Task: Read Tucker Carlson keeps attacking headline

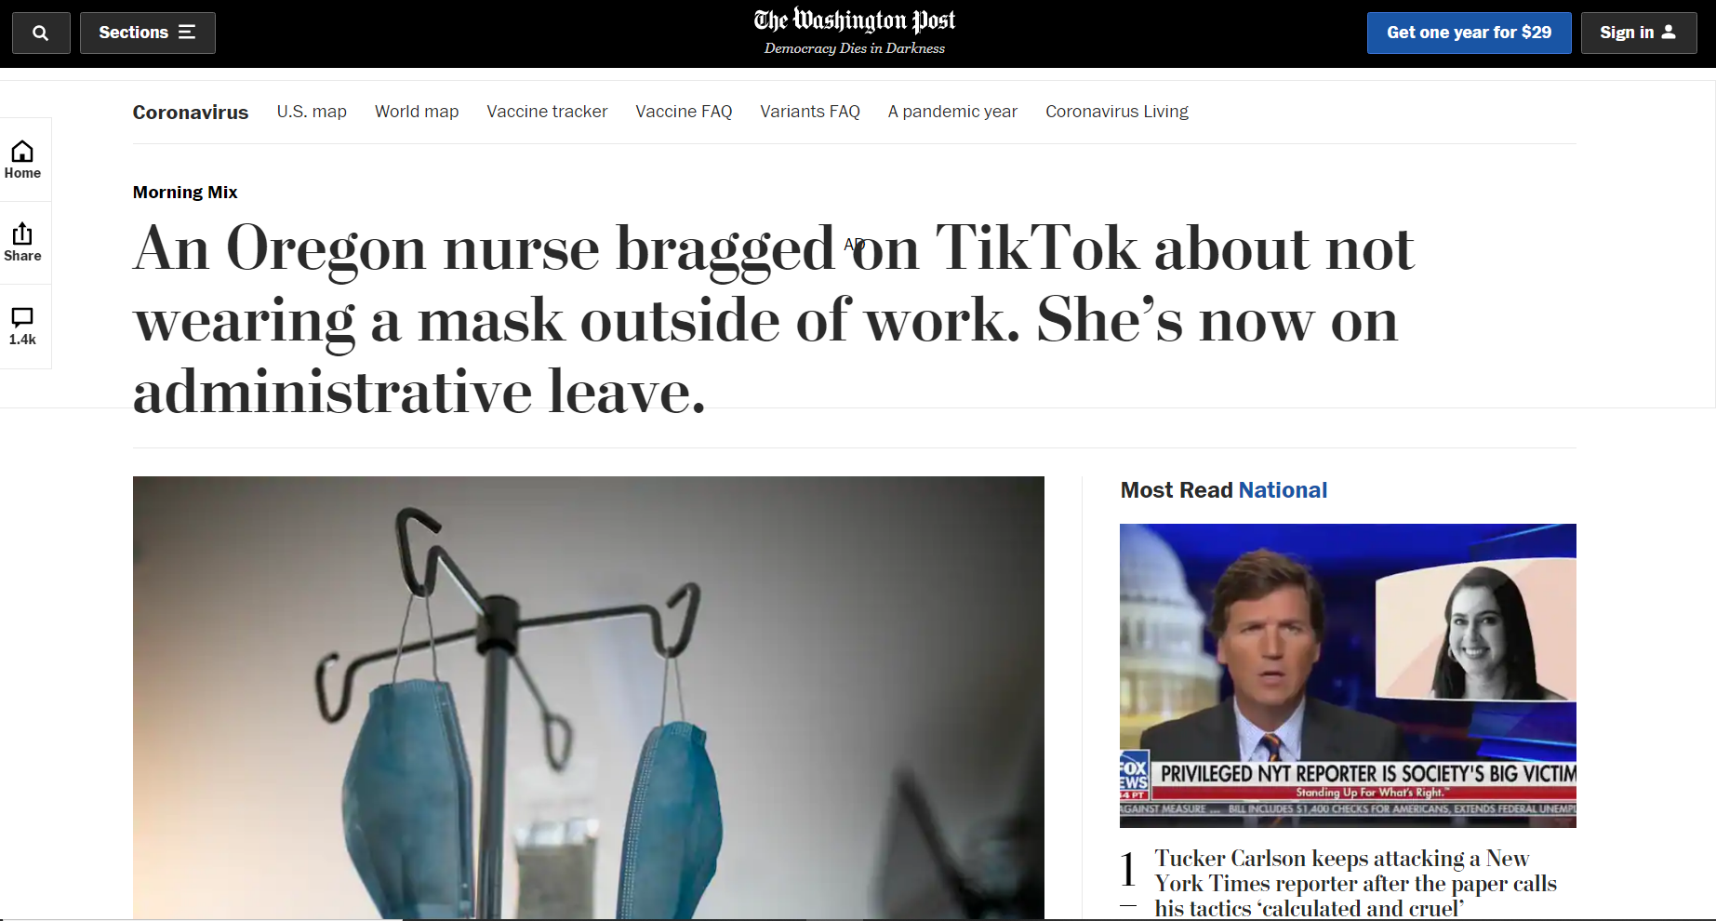Action: click(1355, 883)
